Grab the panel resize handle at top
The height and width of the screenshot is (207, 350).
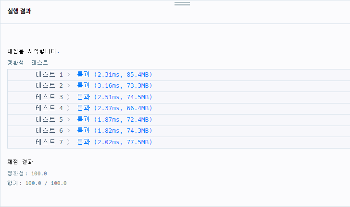(x=182, y=4)
